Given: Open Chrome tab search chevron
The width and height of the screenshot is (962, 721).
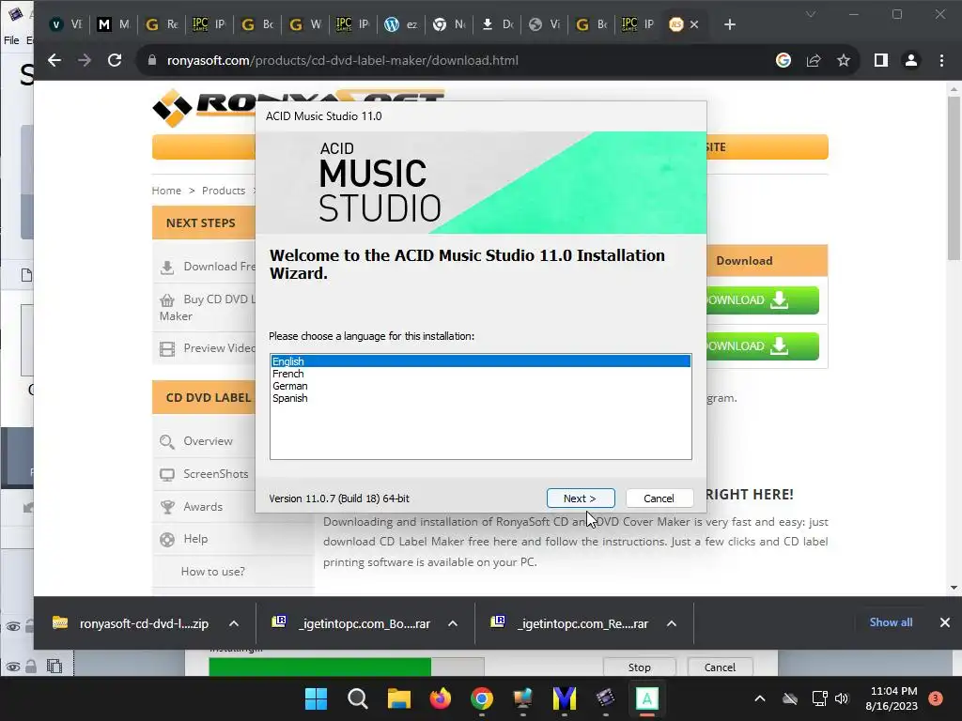Looking at the screenshot, I should 811,14.
